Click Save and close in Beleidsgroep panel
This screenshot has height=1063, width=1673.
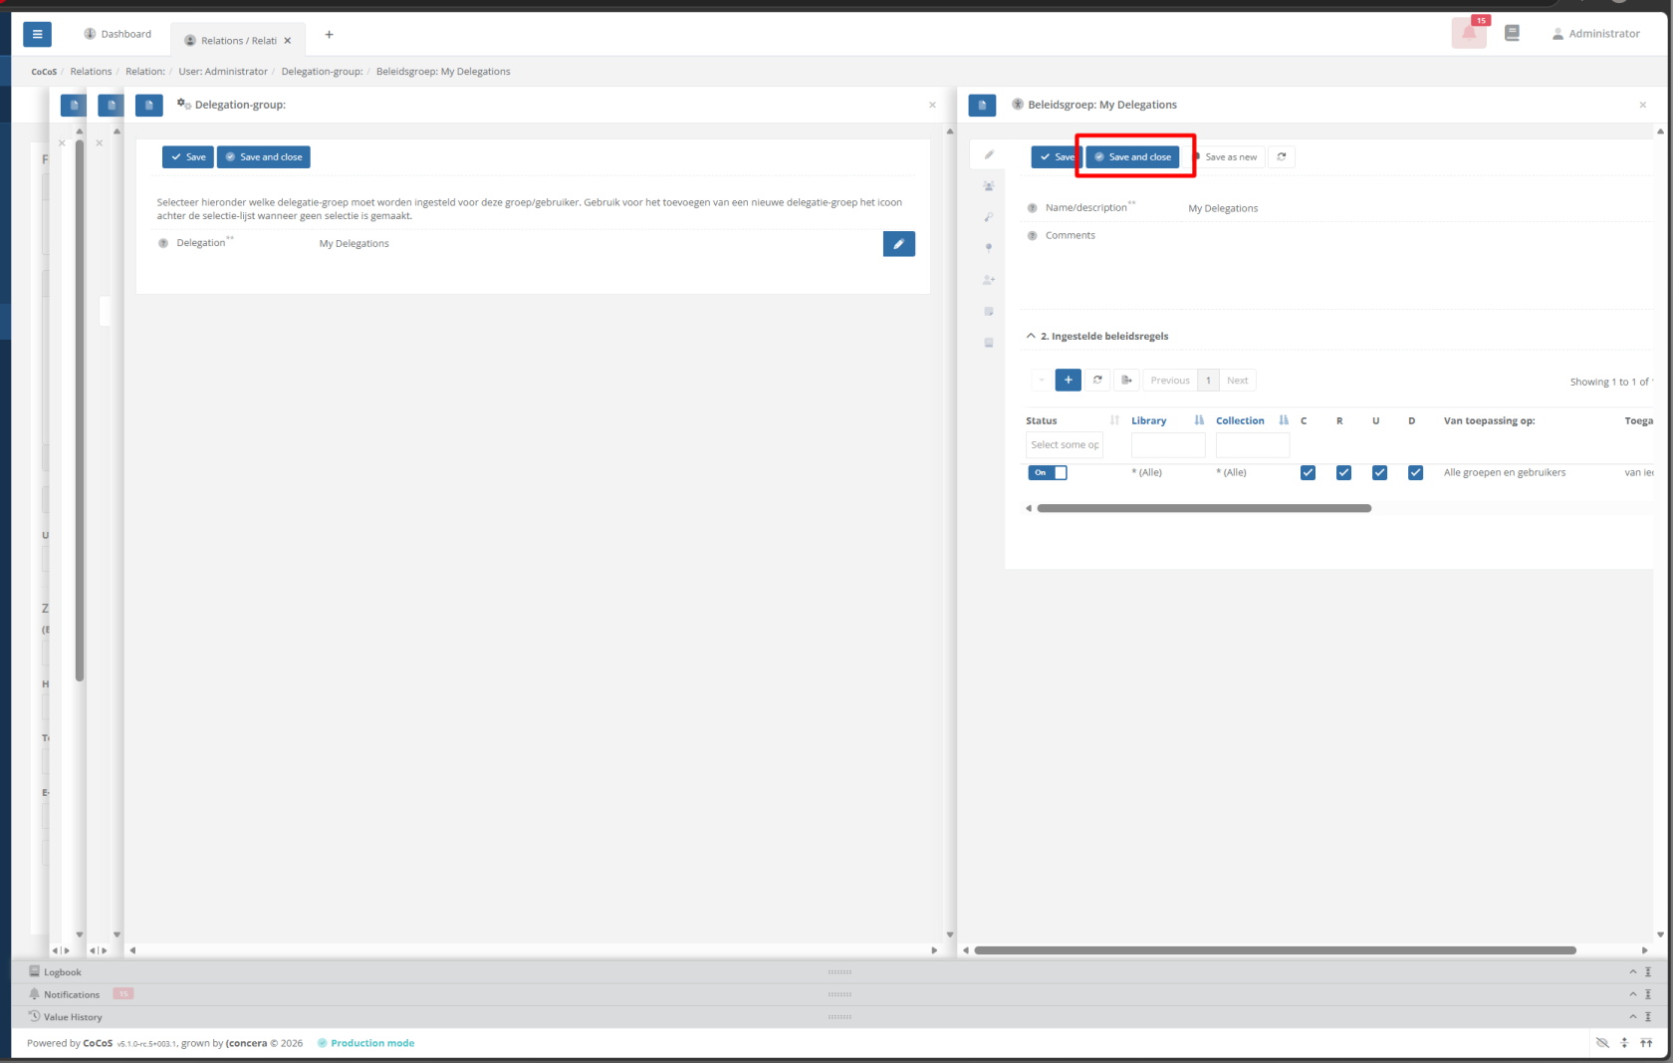(x=1132, y=156)
